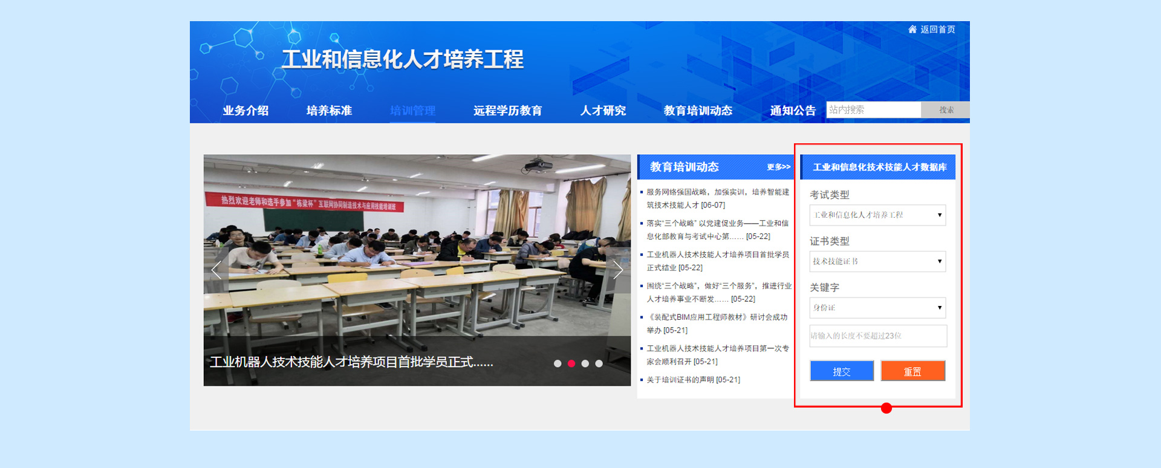The width and height of the screenshot is (1161, 468).
Task: Click the 搜索 button next to search box
Action: (x=946, y=110)
